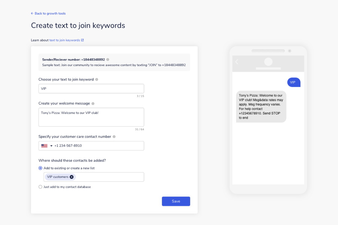This screenshot has width=338, height=225.
Task: Click the contact avatar circle in phone preview
Action: [x=268, y=62]
